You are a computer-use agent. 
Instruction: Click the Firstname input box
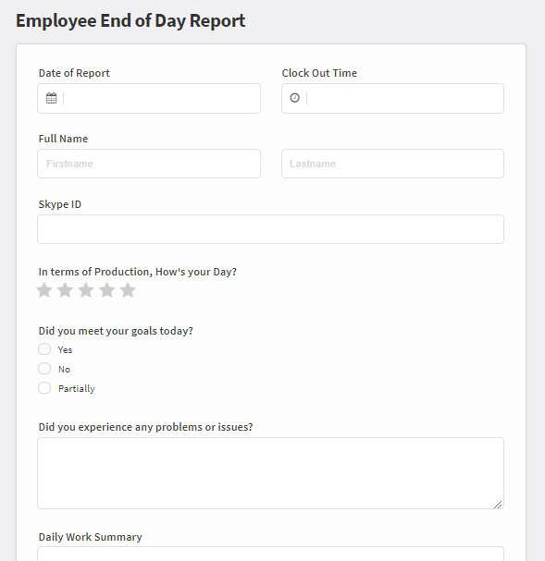(149, 164)
